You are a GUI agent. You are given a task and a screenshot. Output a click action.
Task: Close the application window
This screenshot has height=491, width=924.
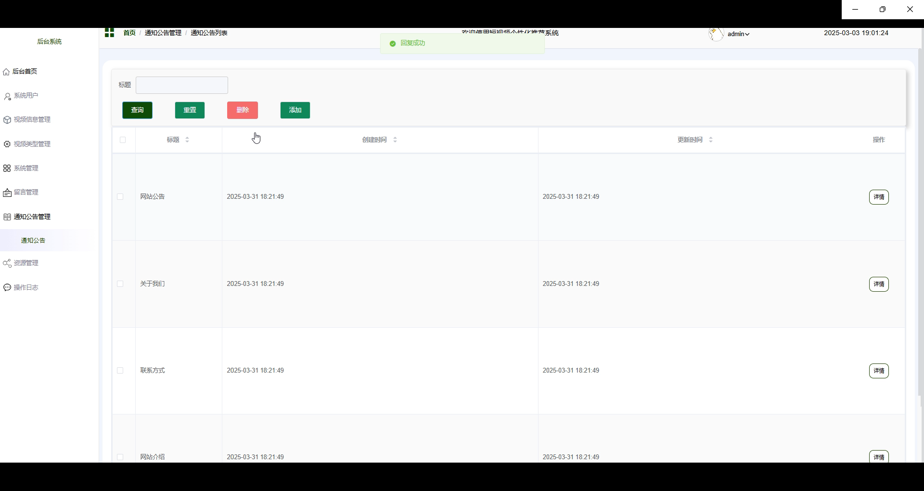click(910, 9)
